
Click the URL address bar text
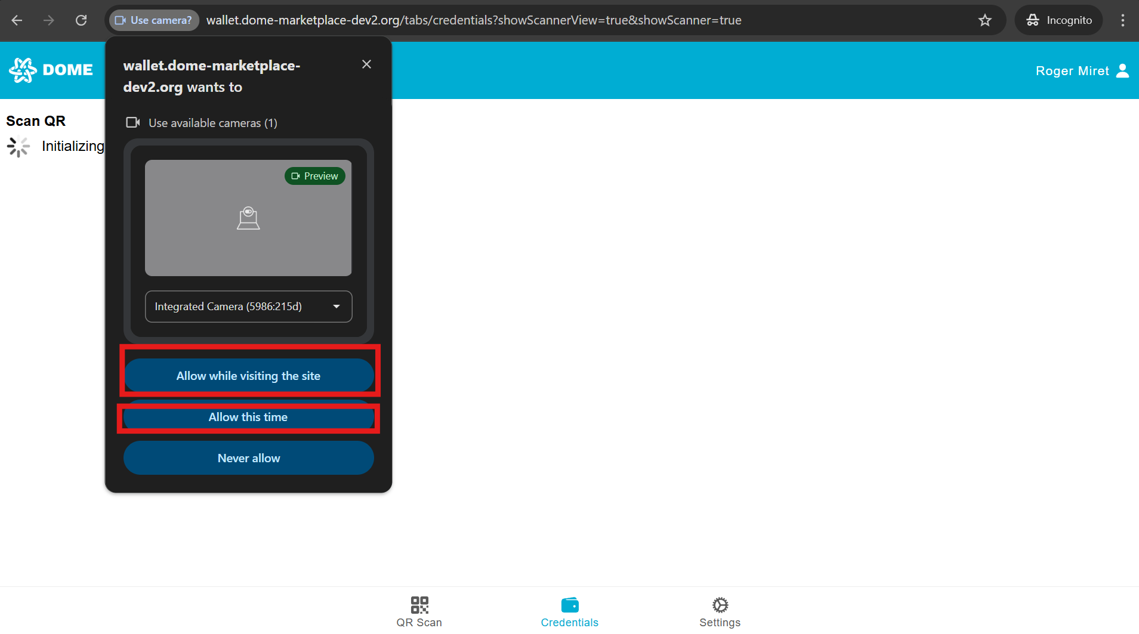click(x=473, y=20)
